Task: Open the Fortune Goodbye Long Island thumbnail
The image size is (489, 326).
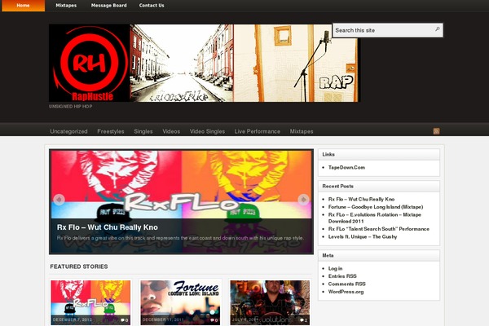Action: point(180,302)
